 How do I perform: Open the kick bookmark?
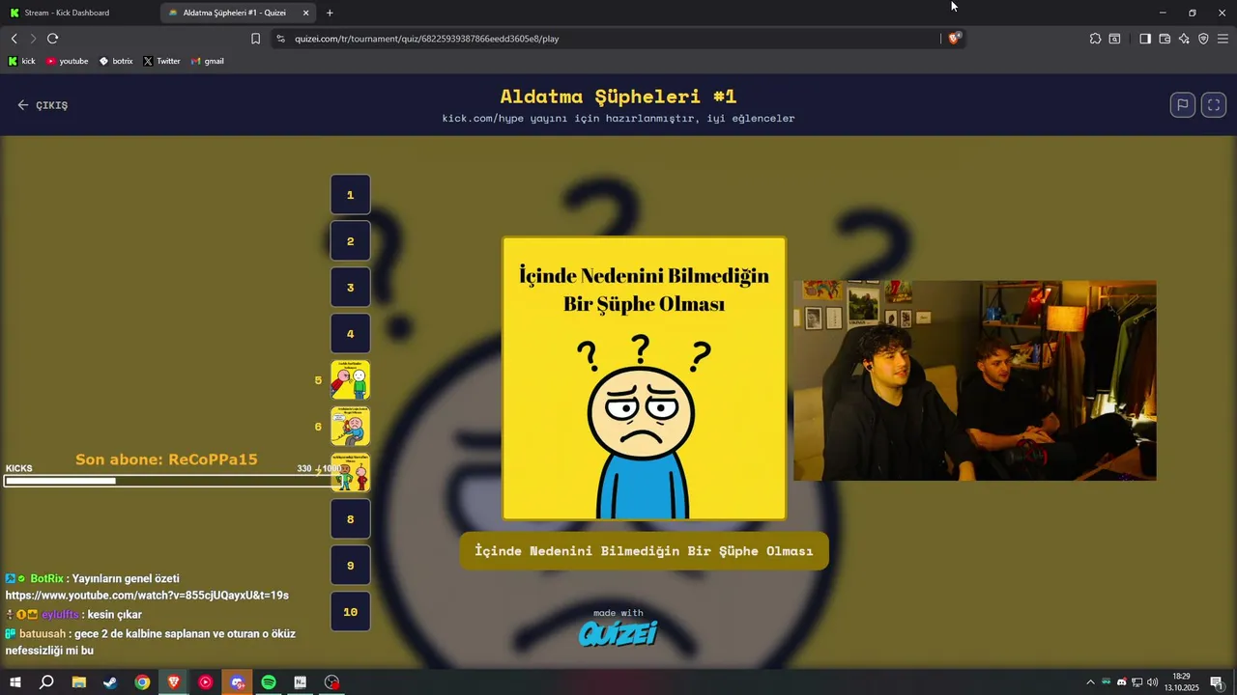pyautogui.click(x=22, y=61)
